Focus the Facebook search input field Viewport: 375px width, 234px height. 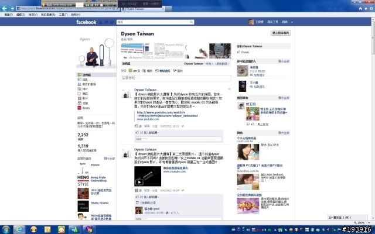click(x=153, y=22)
